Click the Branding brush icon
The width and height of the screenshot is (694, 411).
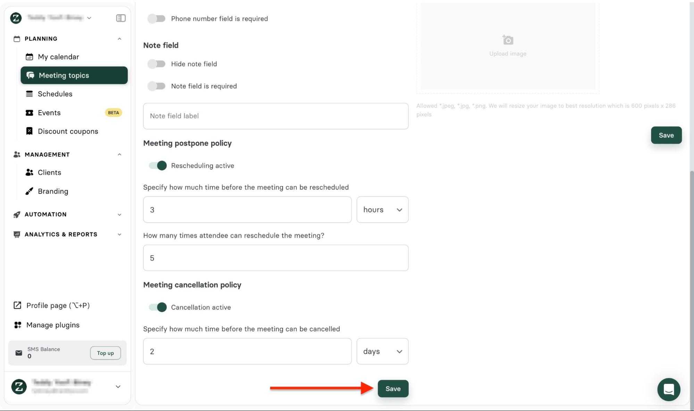(30, 191)
